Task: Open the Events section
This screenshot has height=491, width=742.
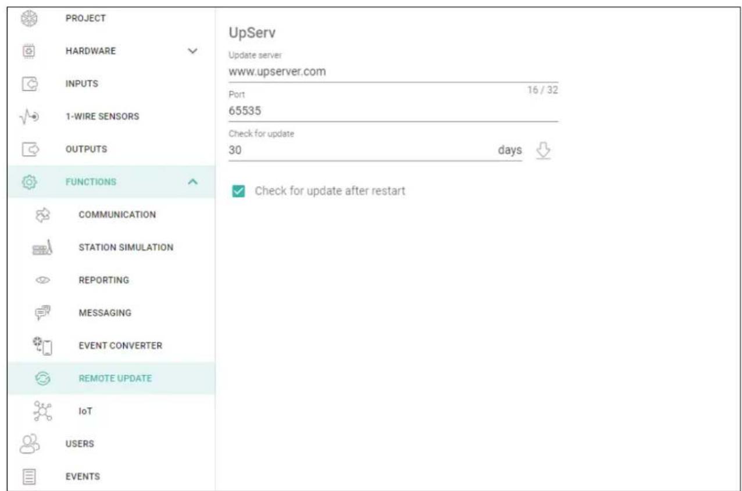Action: coord(84,476)
